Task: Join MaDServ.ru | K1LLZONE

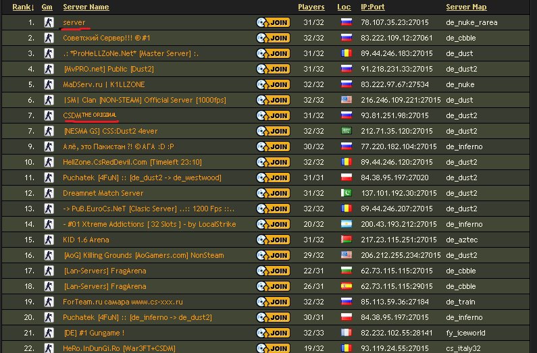Action: coord(274,84)
